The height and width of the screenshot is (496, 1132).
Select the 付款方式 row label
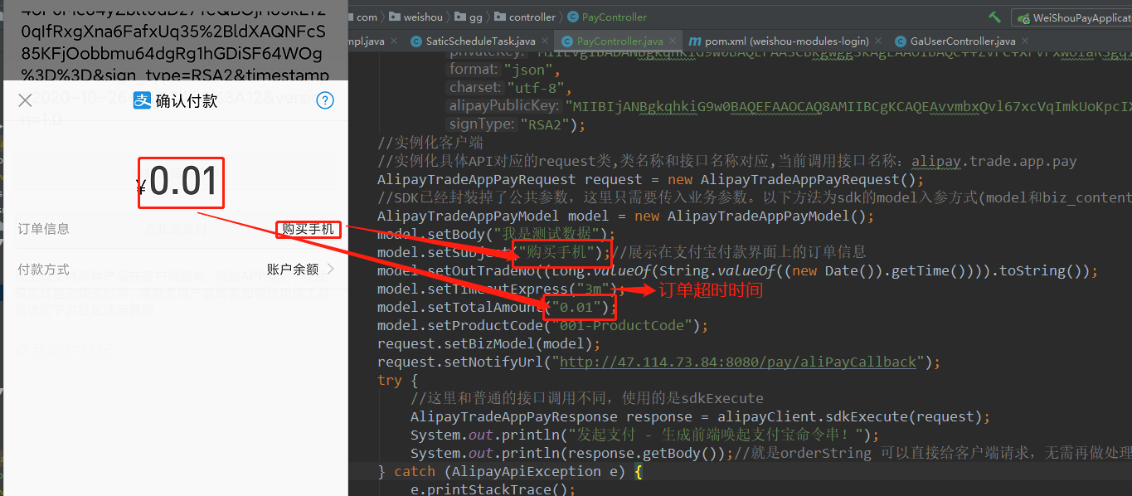(44, 270)
